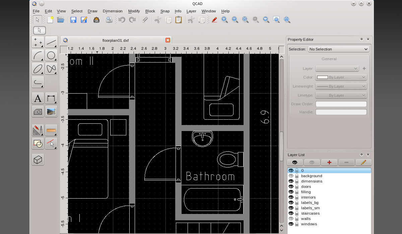Image resolution: width=402 pixels, height=234 pixels.
Task: Unlock the doors layer
Action: click(x=296, y=186)
